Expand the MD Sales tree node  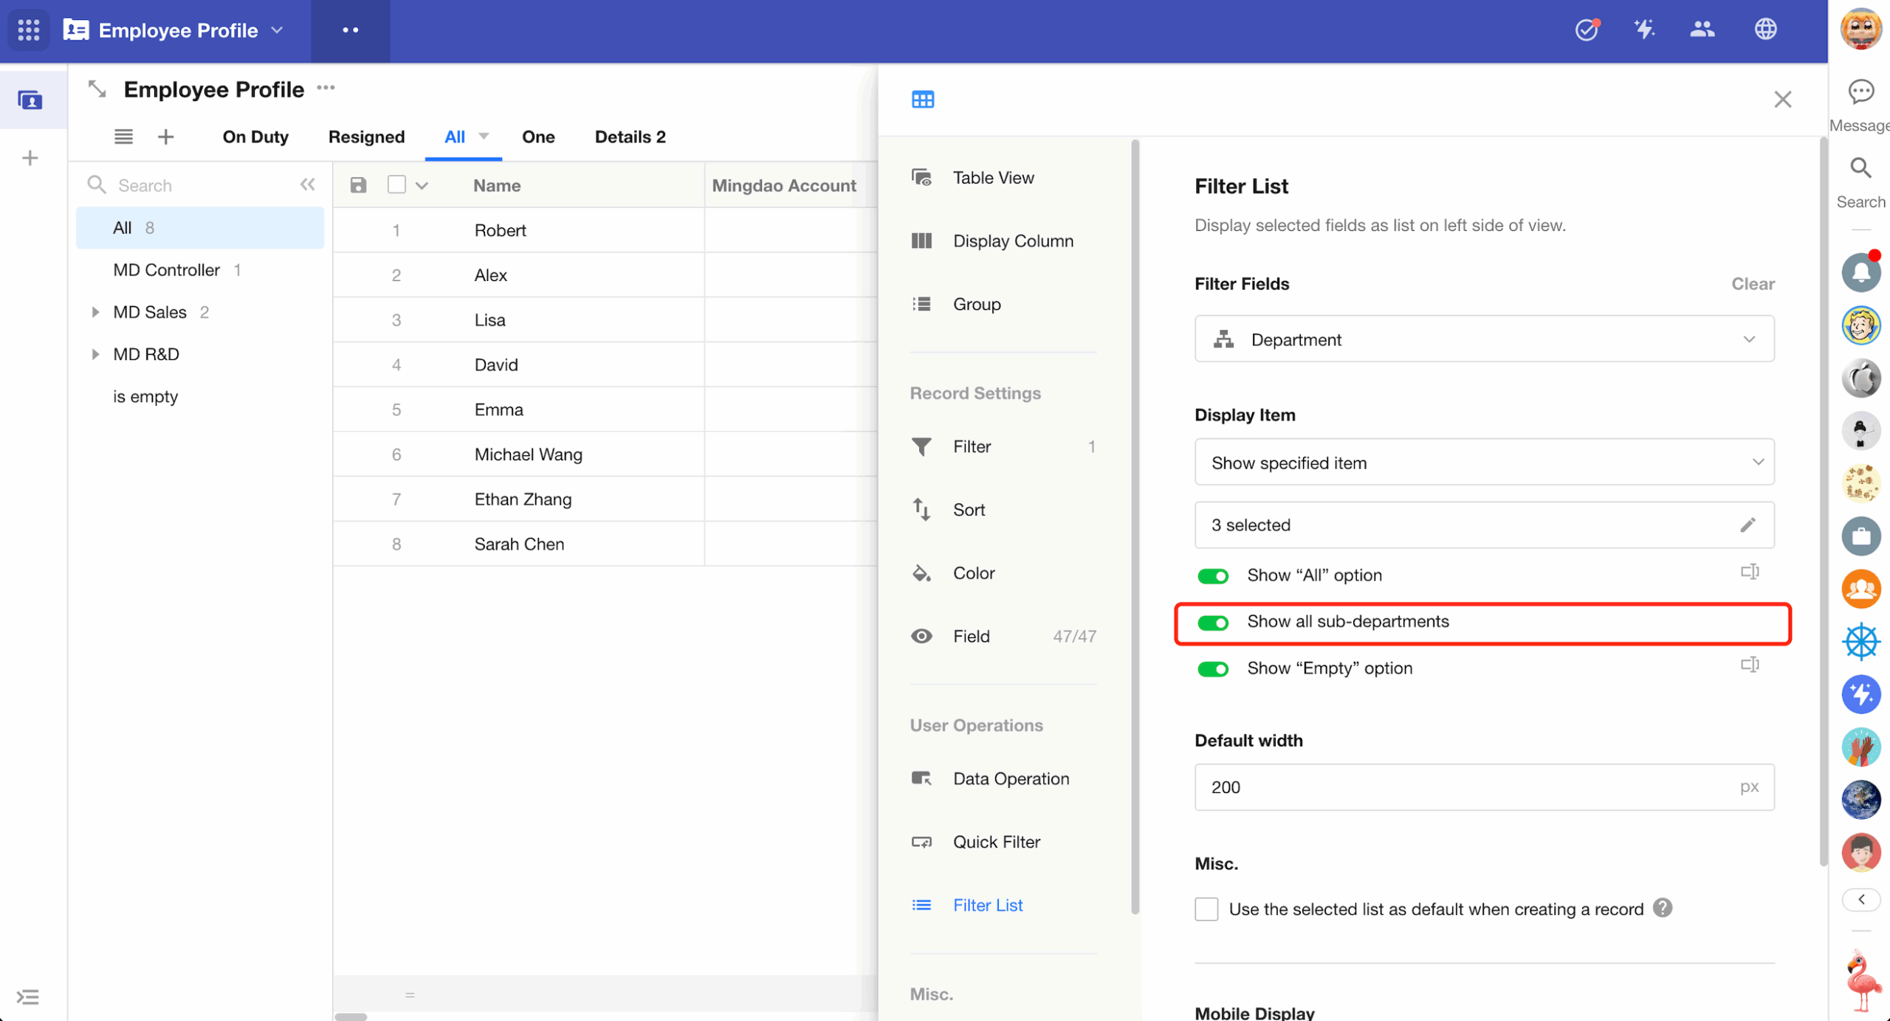(94, 312)
